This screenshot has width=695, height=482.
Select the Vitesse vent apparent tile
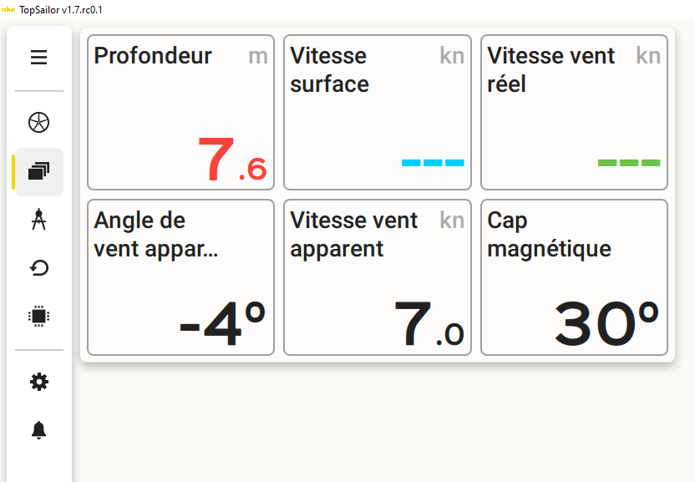click(x=378, y=277)
